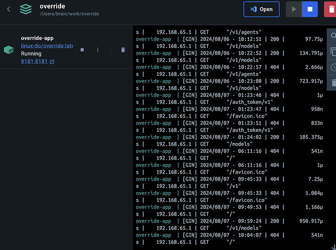Delete the override stack with red trash button
Viewport: 336px width, 250px height.
[x=330, y=9]
